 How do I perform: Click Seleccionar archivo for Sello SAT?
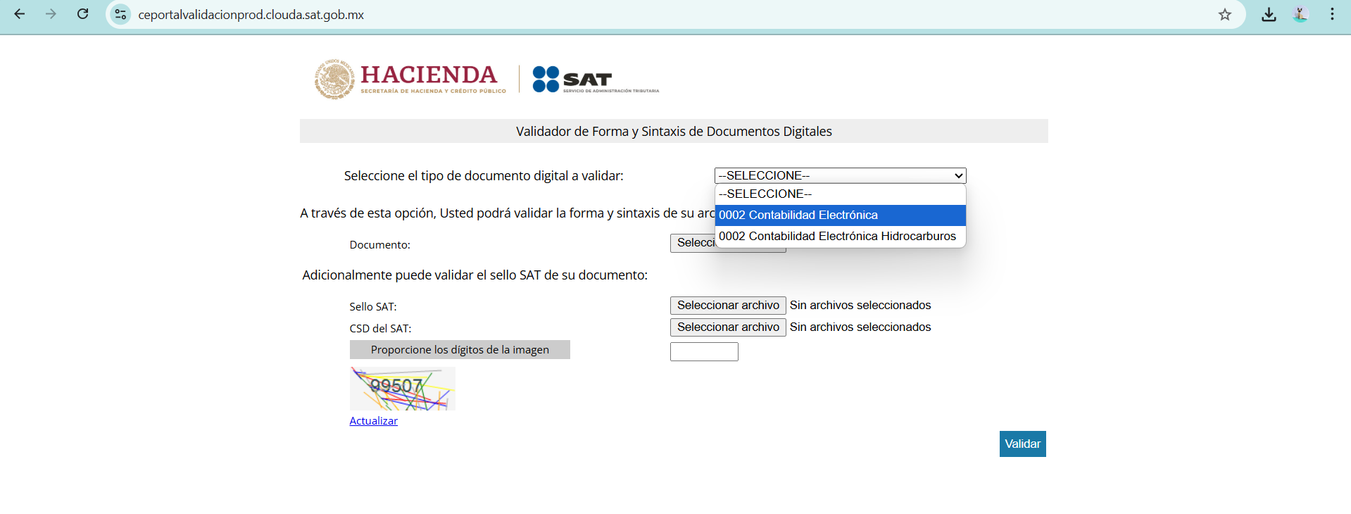[x=728, y=306]
